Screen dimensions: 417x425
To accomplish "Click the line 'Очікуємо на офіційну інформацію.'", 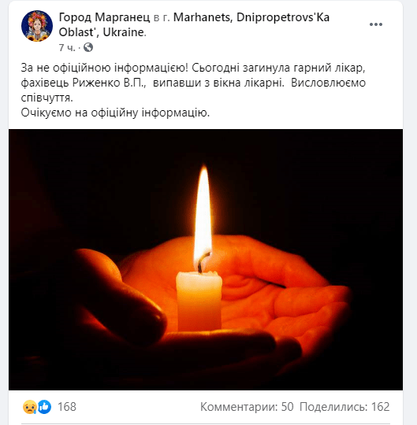I will 115,113.
